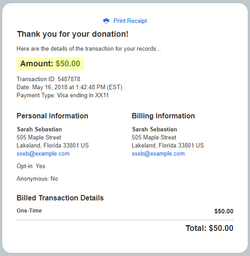Click the Billed Transaction Details heading
Screen dimensions: 250x256
[x=60, y=198]
